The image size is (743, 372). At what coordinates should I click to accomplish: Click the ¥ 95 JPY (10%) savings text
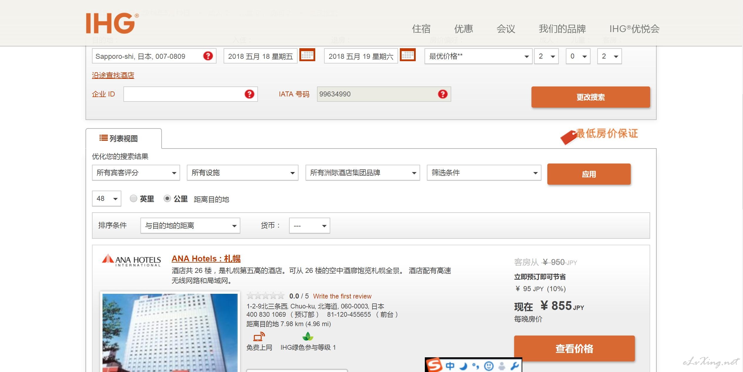pyautogui.click(x=540, y=289)
